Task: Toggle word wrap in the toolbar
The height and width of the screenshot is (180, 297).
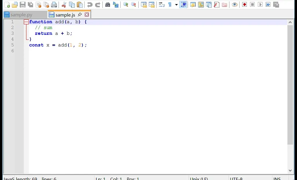Action: 162,5
